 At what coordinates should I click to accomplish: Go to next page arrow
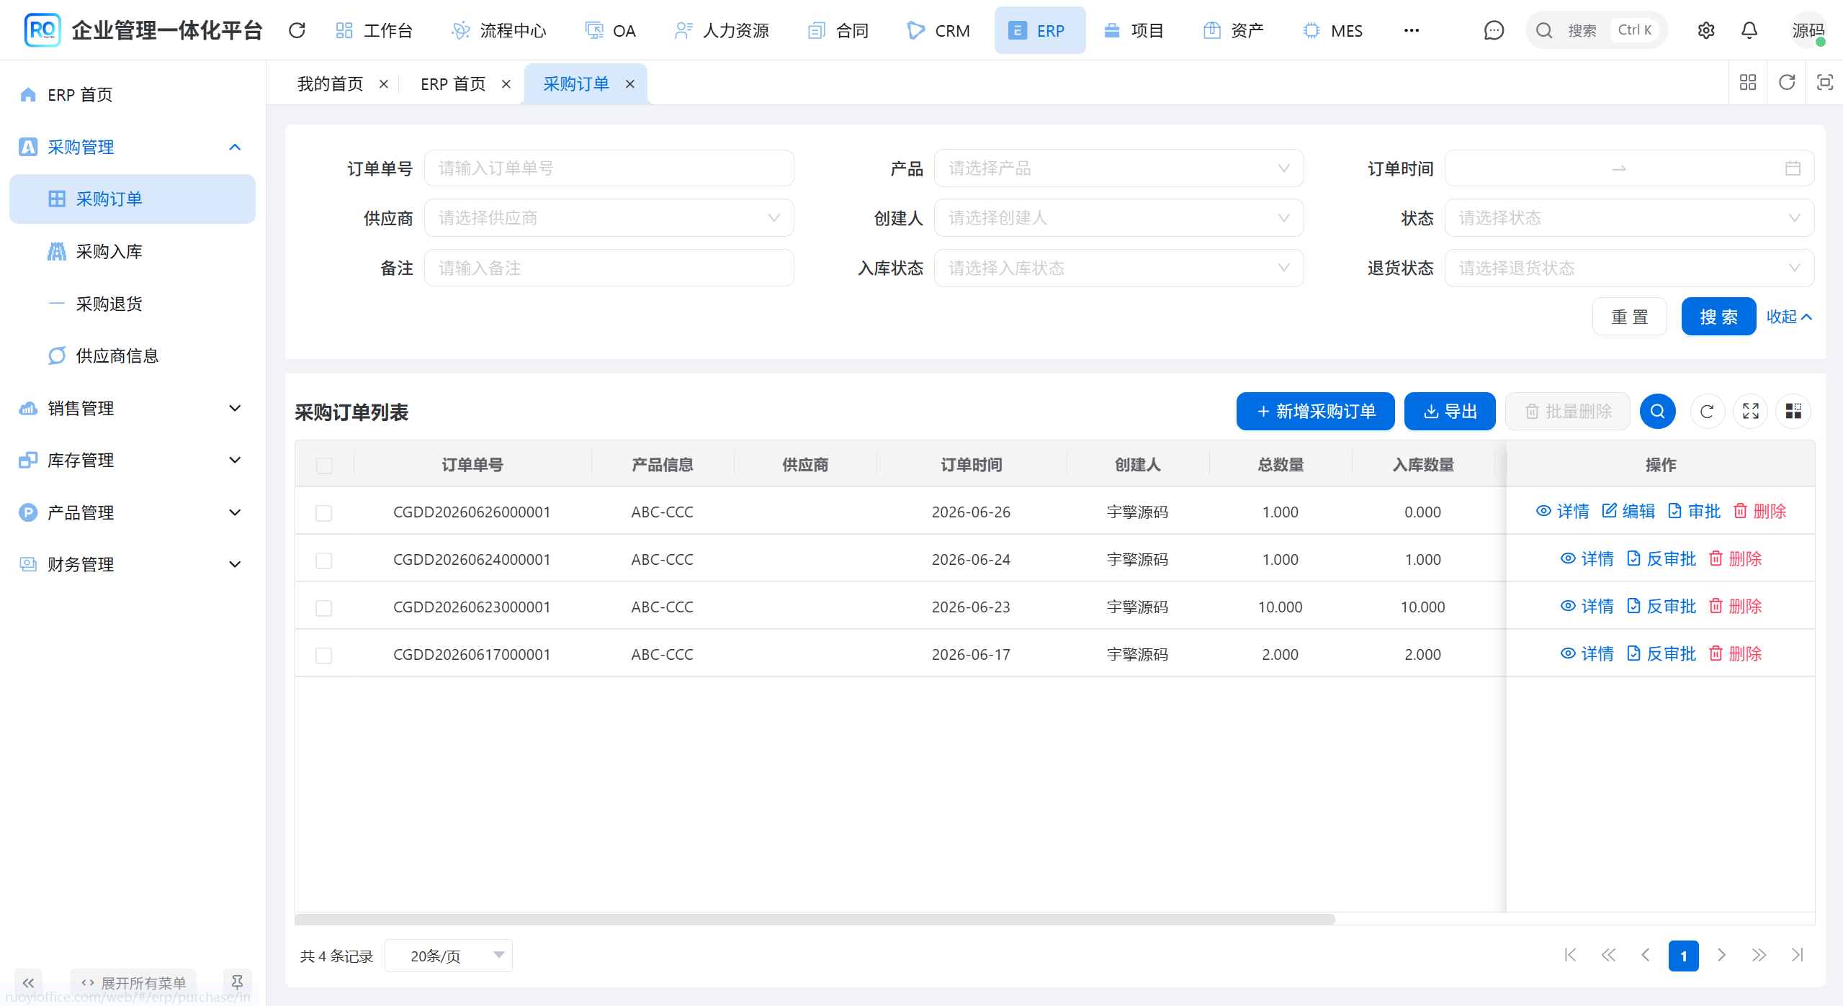tap(1721, 955)
